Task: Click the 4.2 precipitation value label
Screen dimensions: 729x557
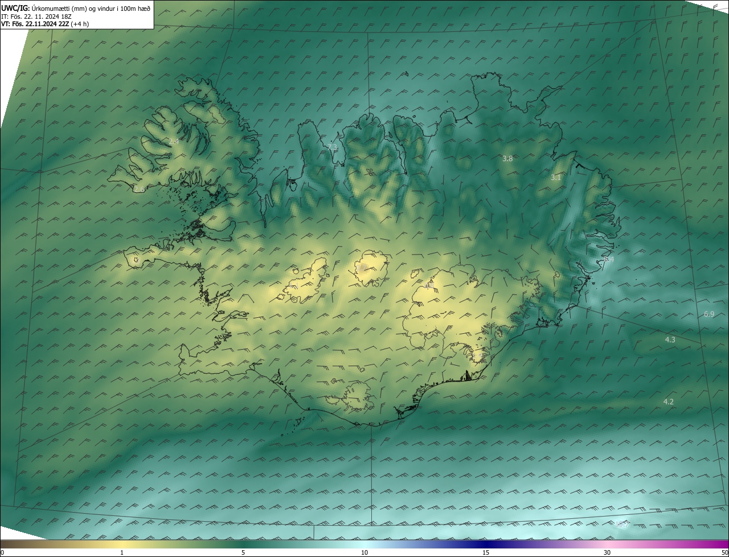Action: 669,402
